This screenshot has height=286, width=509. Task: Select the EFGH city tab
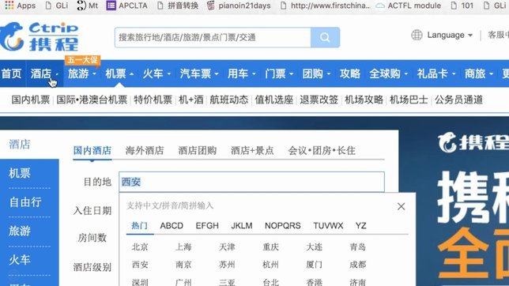point(207,226)
